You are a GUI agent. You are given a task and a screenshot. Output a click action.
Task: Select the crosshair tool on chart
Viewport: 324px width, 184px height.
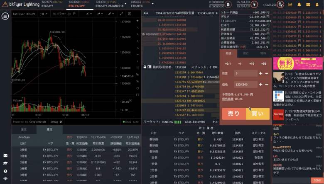point(137,21)
